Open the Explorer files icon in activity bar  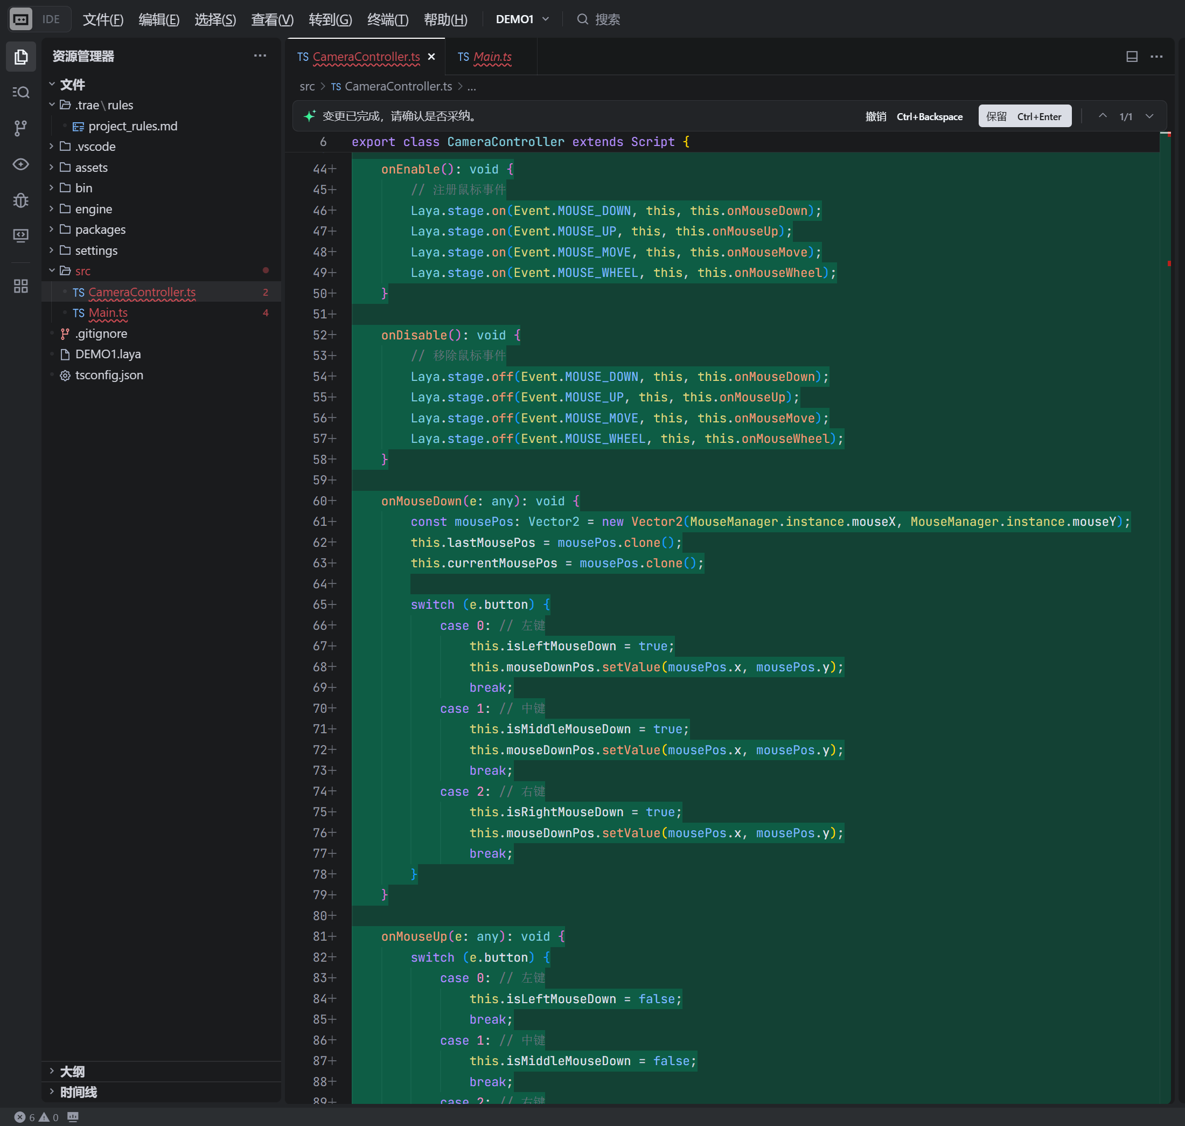21,57
